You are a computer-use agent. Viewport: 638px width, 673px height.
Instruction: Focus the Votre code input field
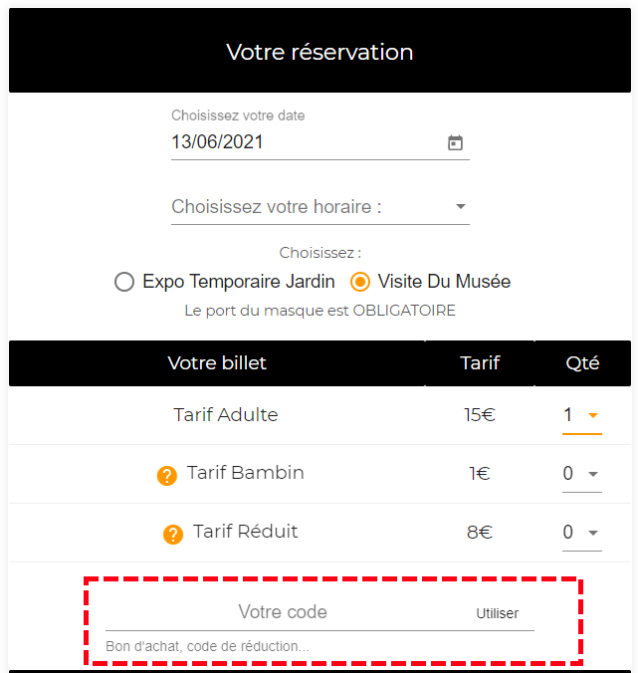283,612
